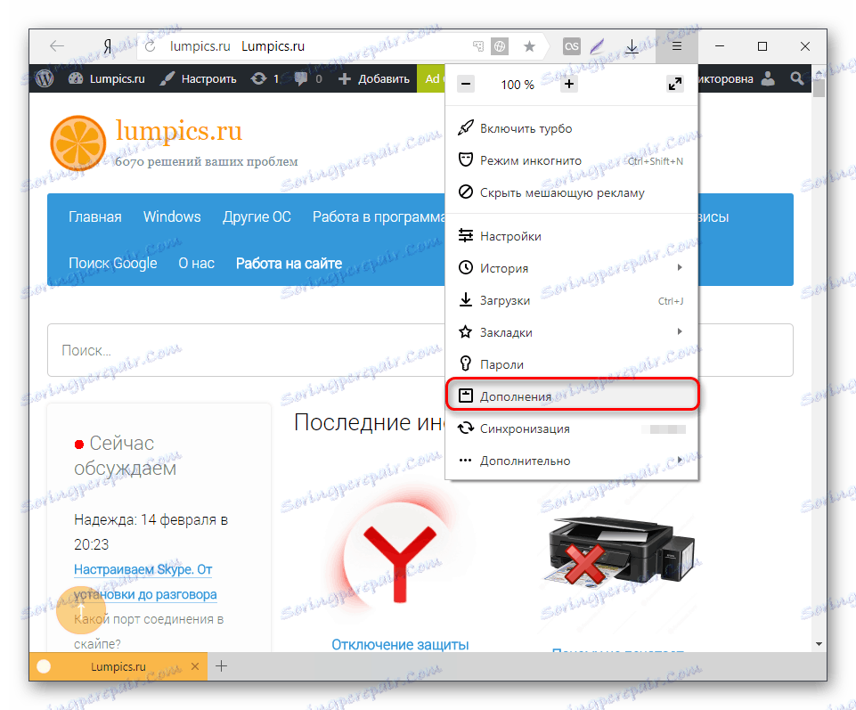The width and height of the screenshot is (856, 710).
Task: Click Синхронизация menu item
Action: (x=572, y=428)
